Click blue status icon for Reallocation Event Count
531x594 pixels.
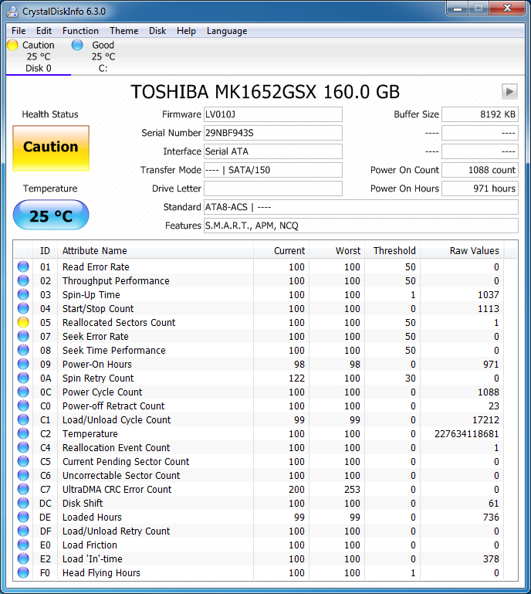click(23, 447)
